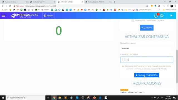
Task: Open Sublime Text from the taskbar
Action: click(x=66, y=97)
